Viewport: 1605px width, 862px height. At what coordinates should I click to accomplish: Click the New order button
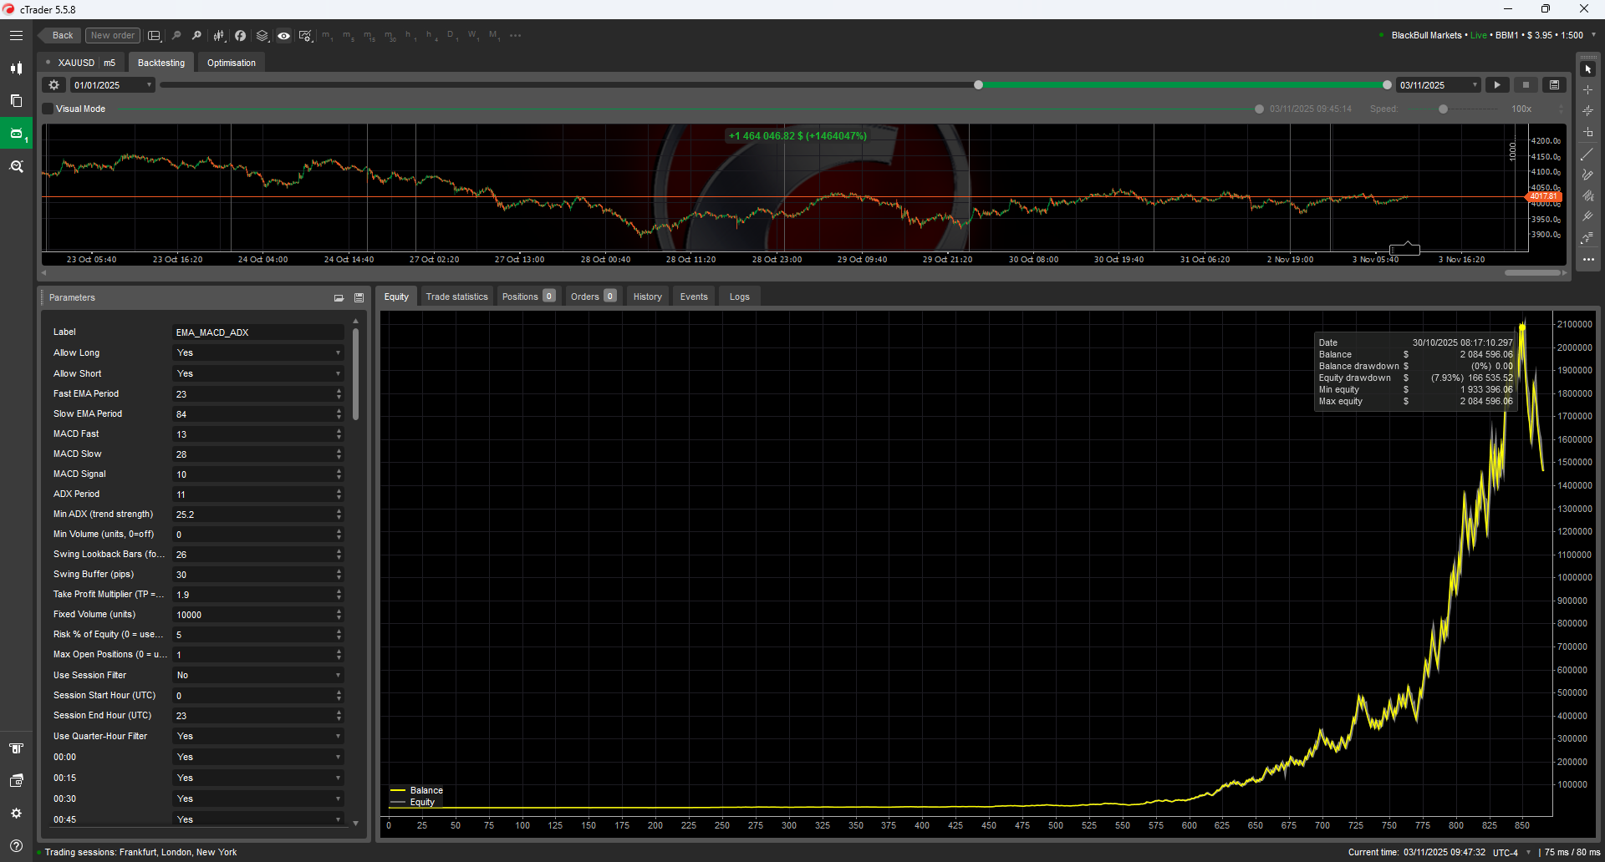(x=112, y=35)
